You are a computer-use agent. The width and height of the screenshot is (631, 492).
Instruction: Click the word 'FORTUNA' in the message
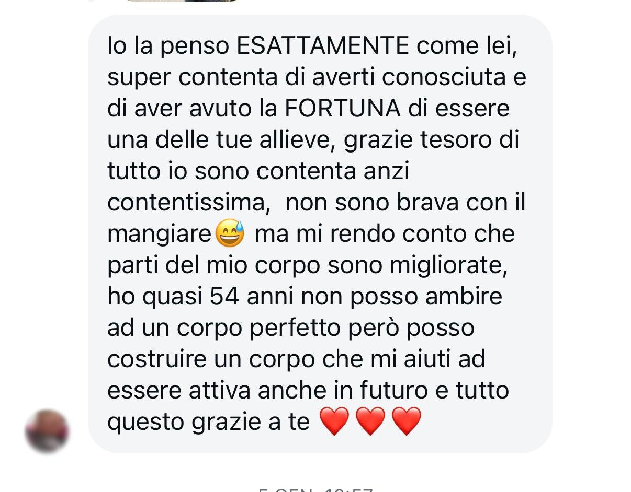(343, 109)
